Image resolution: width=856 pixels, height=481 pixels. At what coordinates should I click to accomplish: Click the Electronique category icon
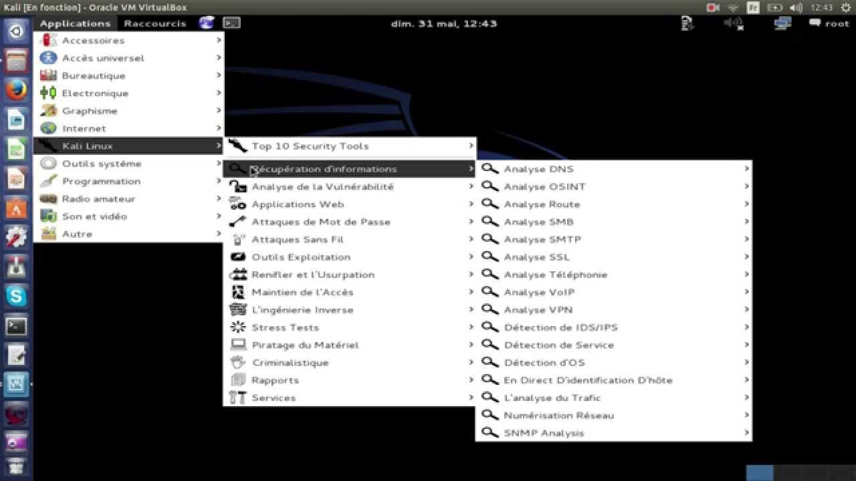(48, 93)
